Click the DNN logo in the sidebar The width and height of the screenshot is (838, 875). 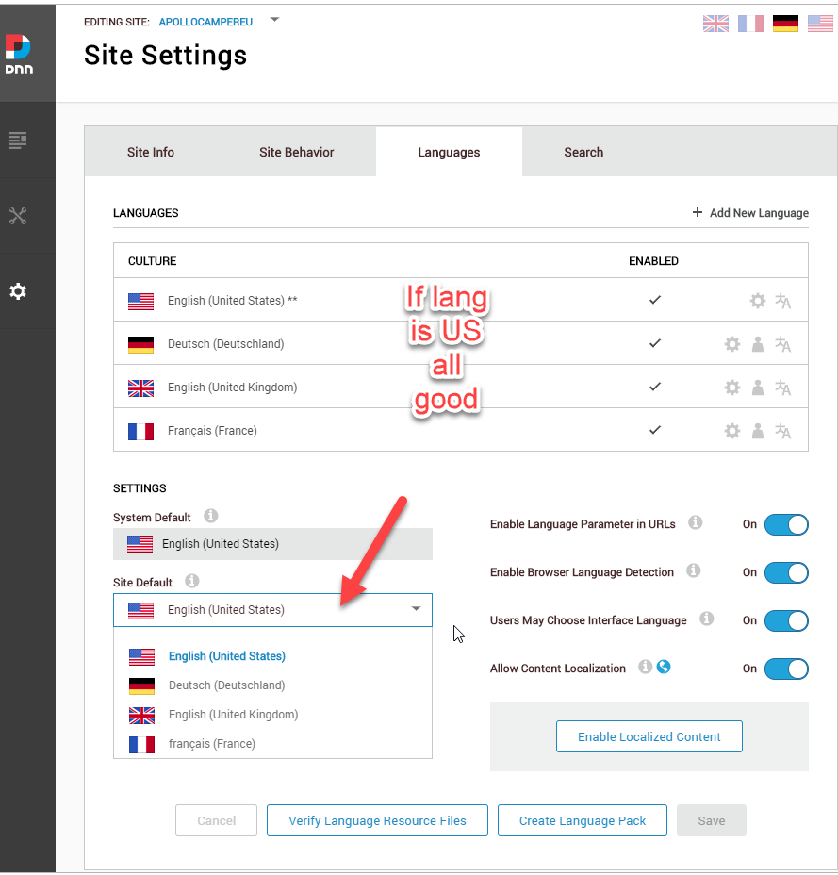(x=25, y=42)
